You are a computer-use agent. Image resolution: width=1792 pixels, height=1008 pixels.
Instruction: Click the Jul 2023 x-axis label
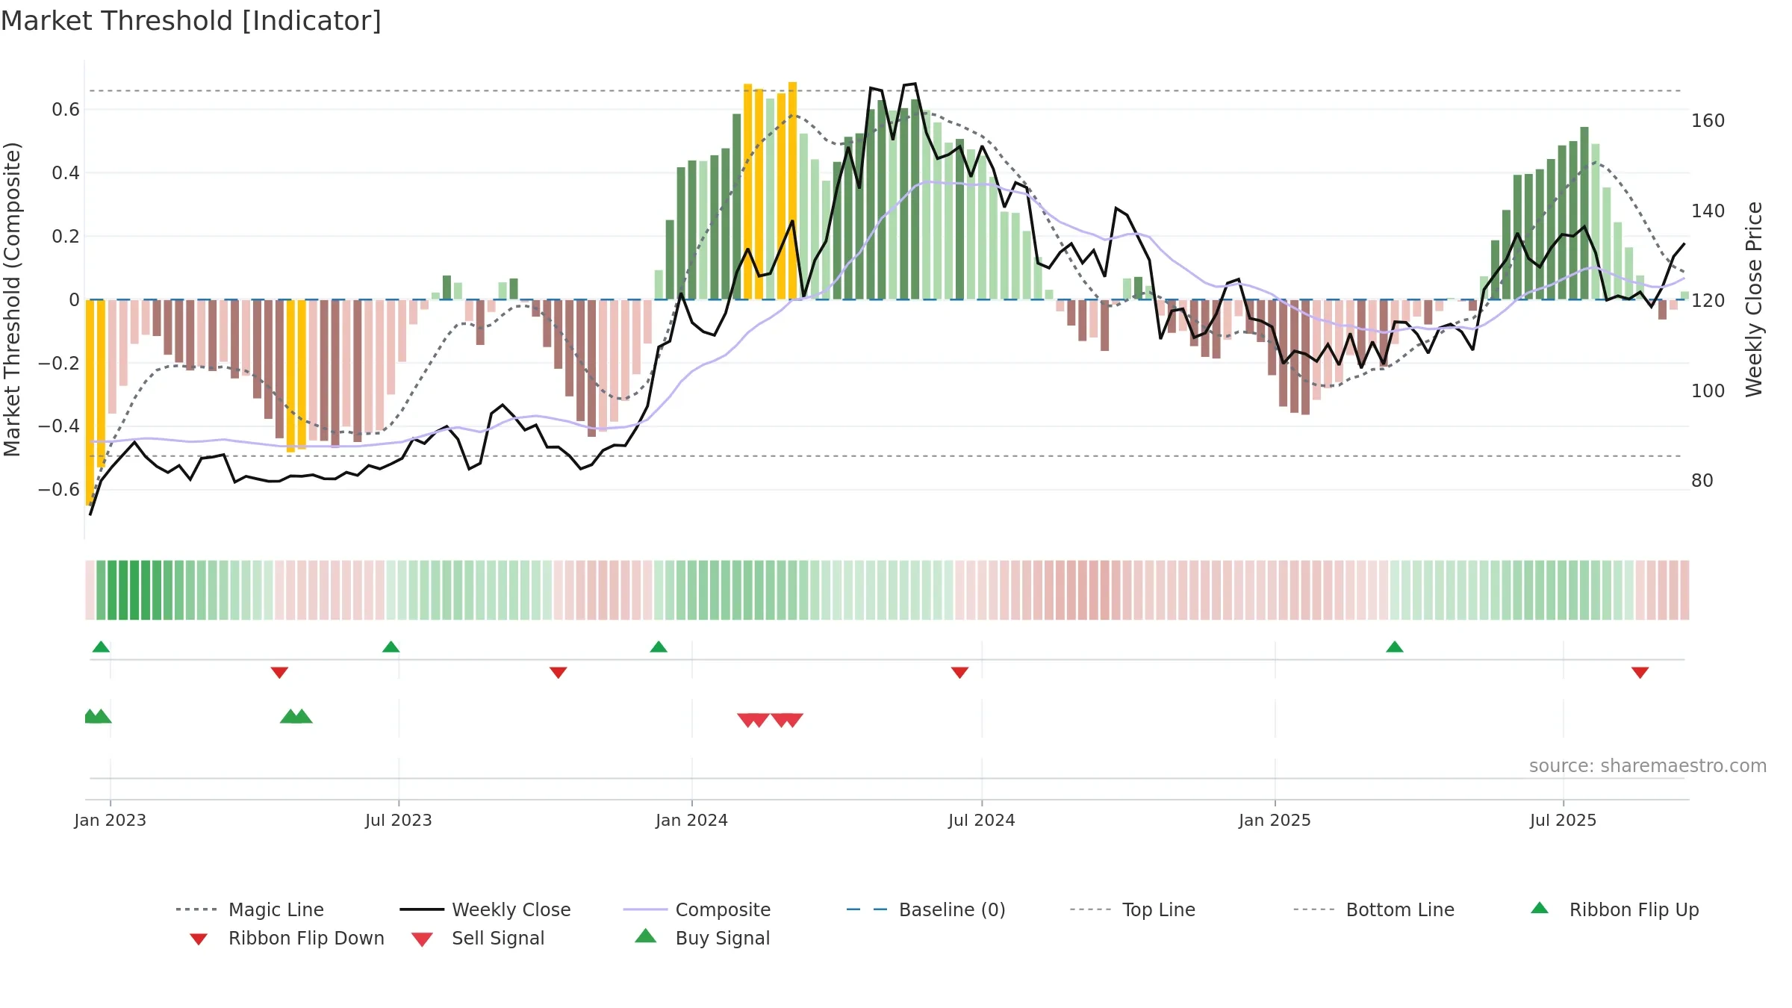[398, 821]
